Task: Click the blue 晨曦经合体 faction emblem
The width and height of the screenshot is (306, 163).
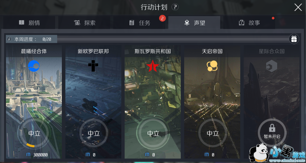Action: (34, 66)
